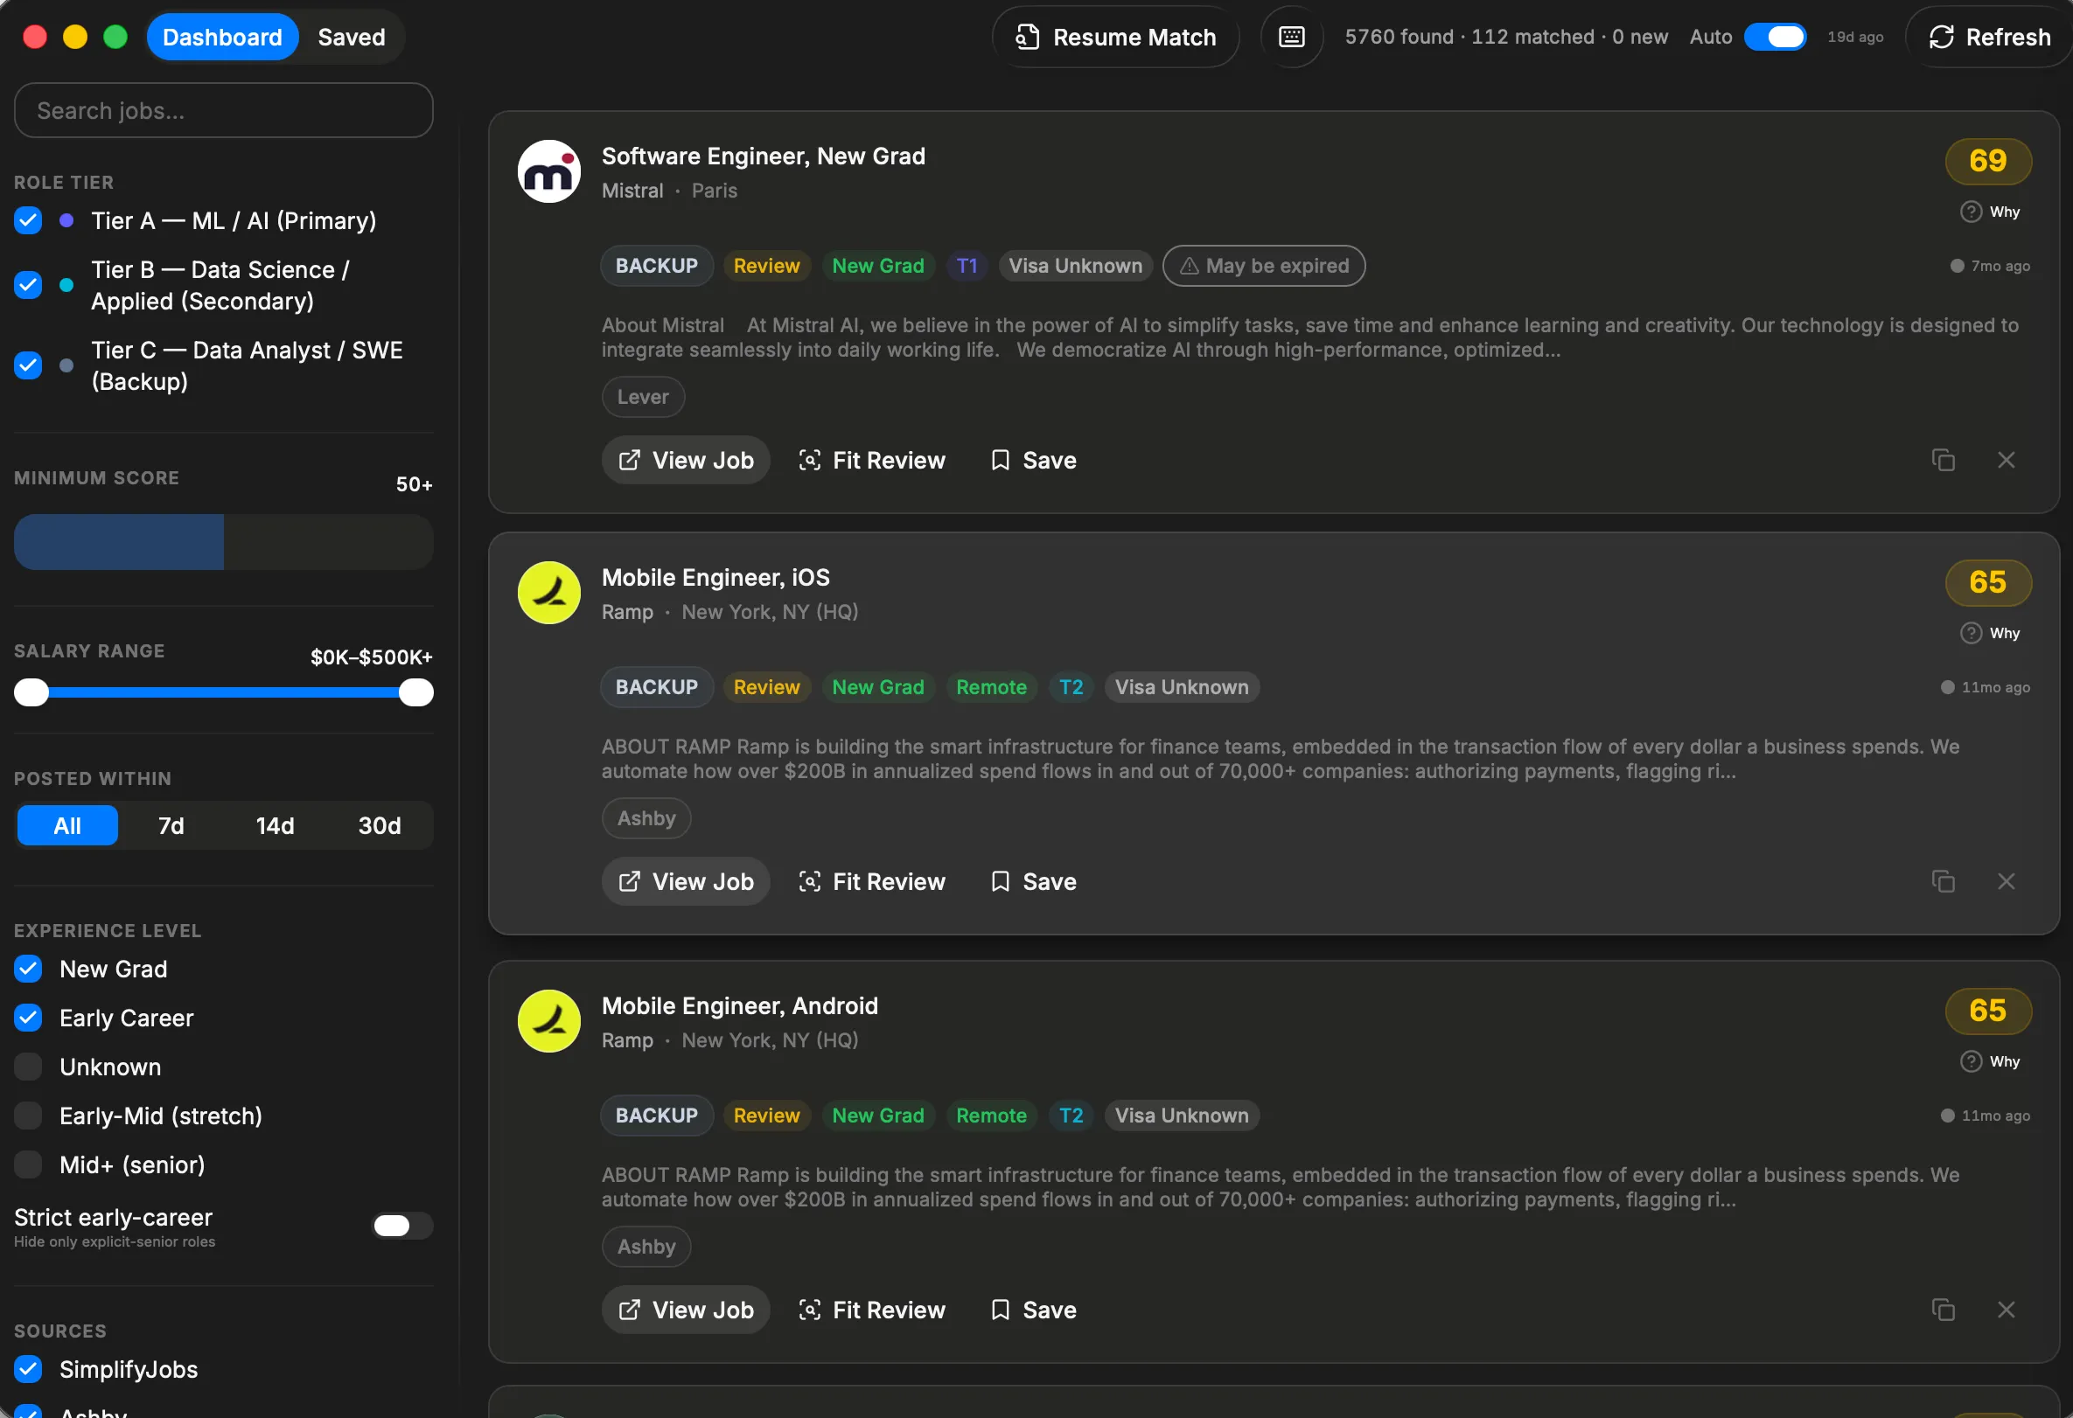The image size is (2073, 1418).
Task: Save the Mistral Software Engineer job
Action: coord(1034,460)
